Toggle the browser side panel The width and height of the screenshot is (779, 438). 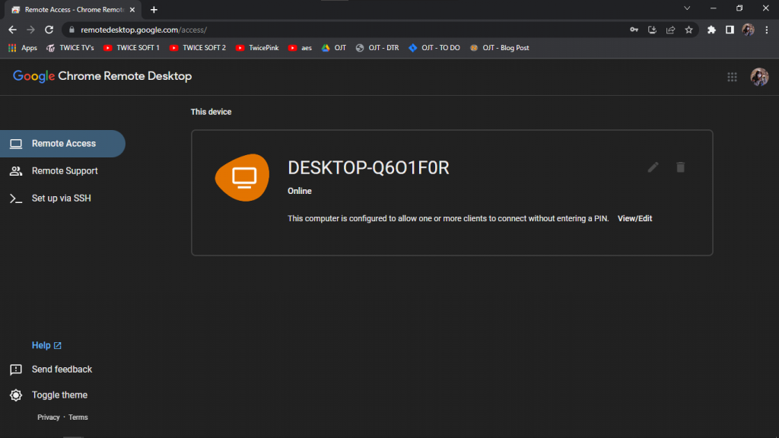coord(730,30)
